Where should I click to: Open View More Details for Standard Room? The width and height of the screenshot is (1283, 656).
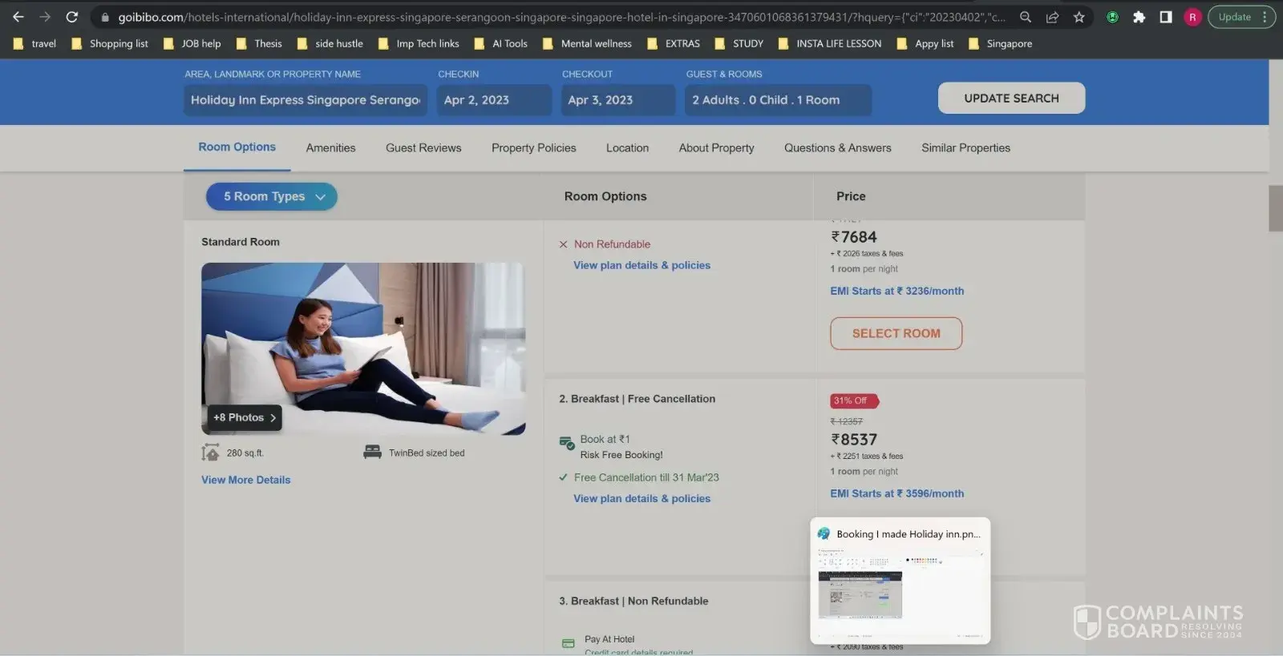click(245, 480)
